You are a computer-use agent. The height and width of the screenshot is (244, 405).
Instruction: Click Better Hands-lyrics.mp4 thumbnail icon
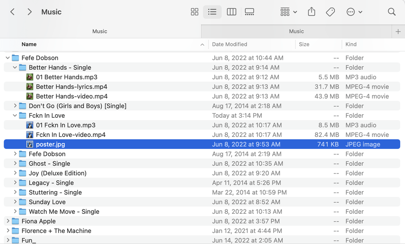pyautogui.click(x=30, y=87)
